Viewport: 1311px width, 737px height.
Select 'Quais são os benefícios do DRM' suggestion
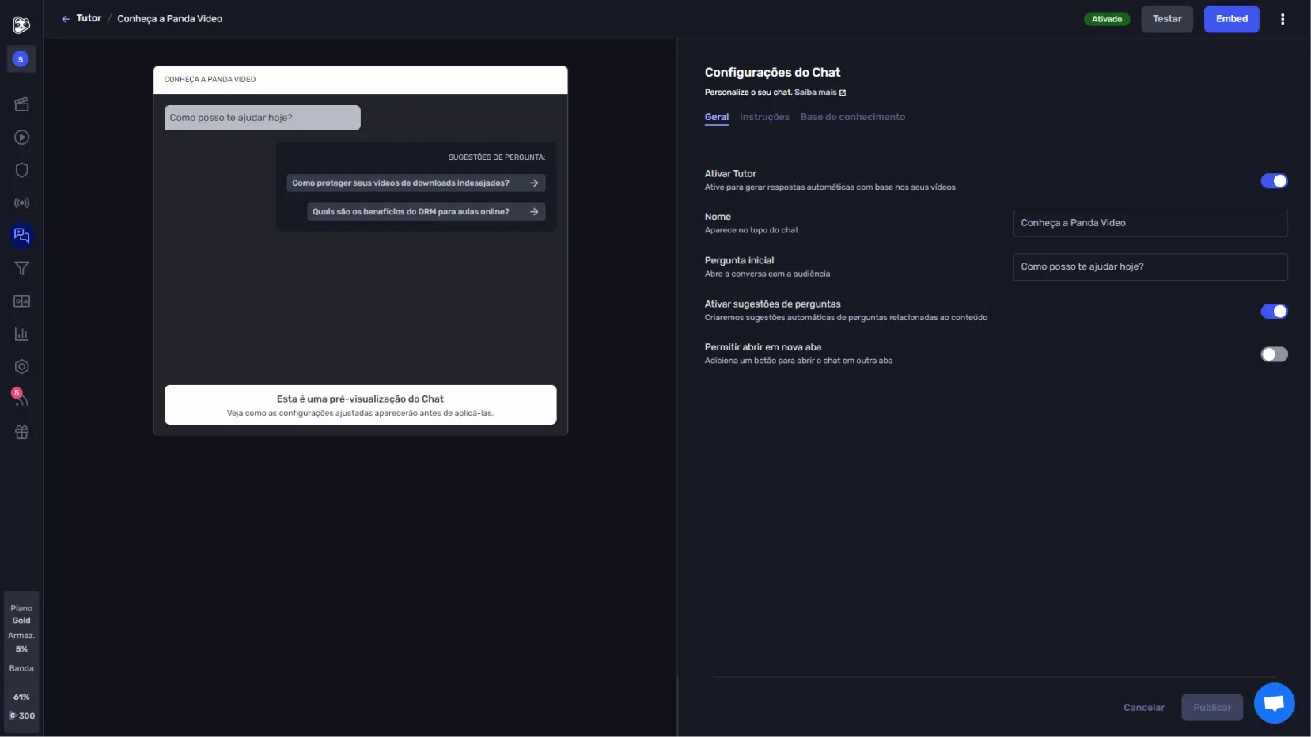click(x=426, y=212)
